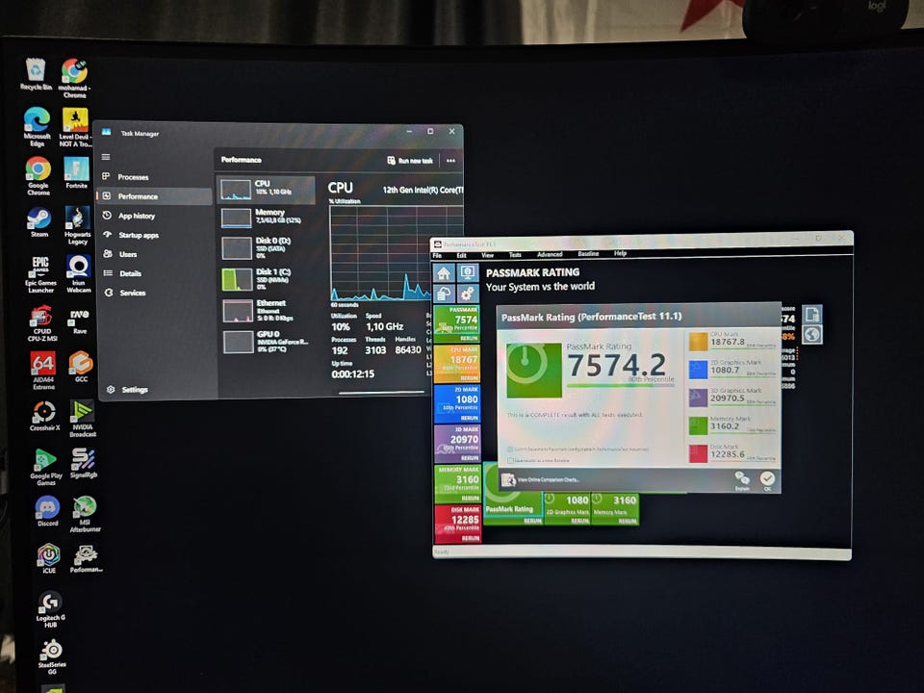Rerun the CPU Mark 18767 tile
The image size is (924, 693).
[x=469, y=377]
